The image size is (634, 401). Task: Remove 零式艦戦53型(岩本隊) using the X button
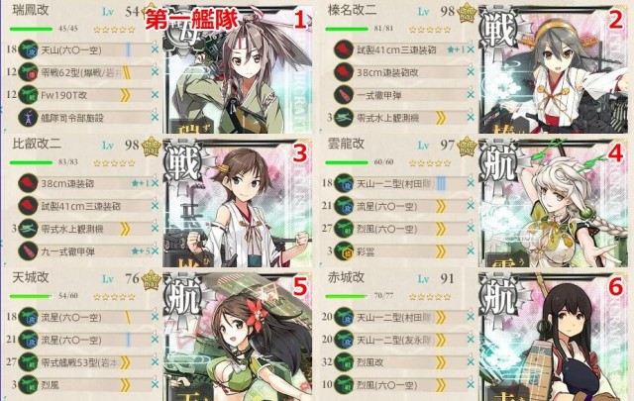click(x=155, y=362)
